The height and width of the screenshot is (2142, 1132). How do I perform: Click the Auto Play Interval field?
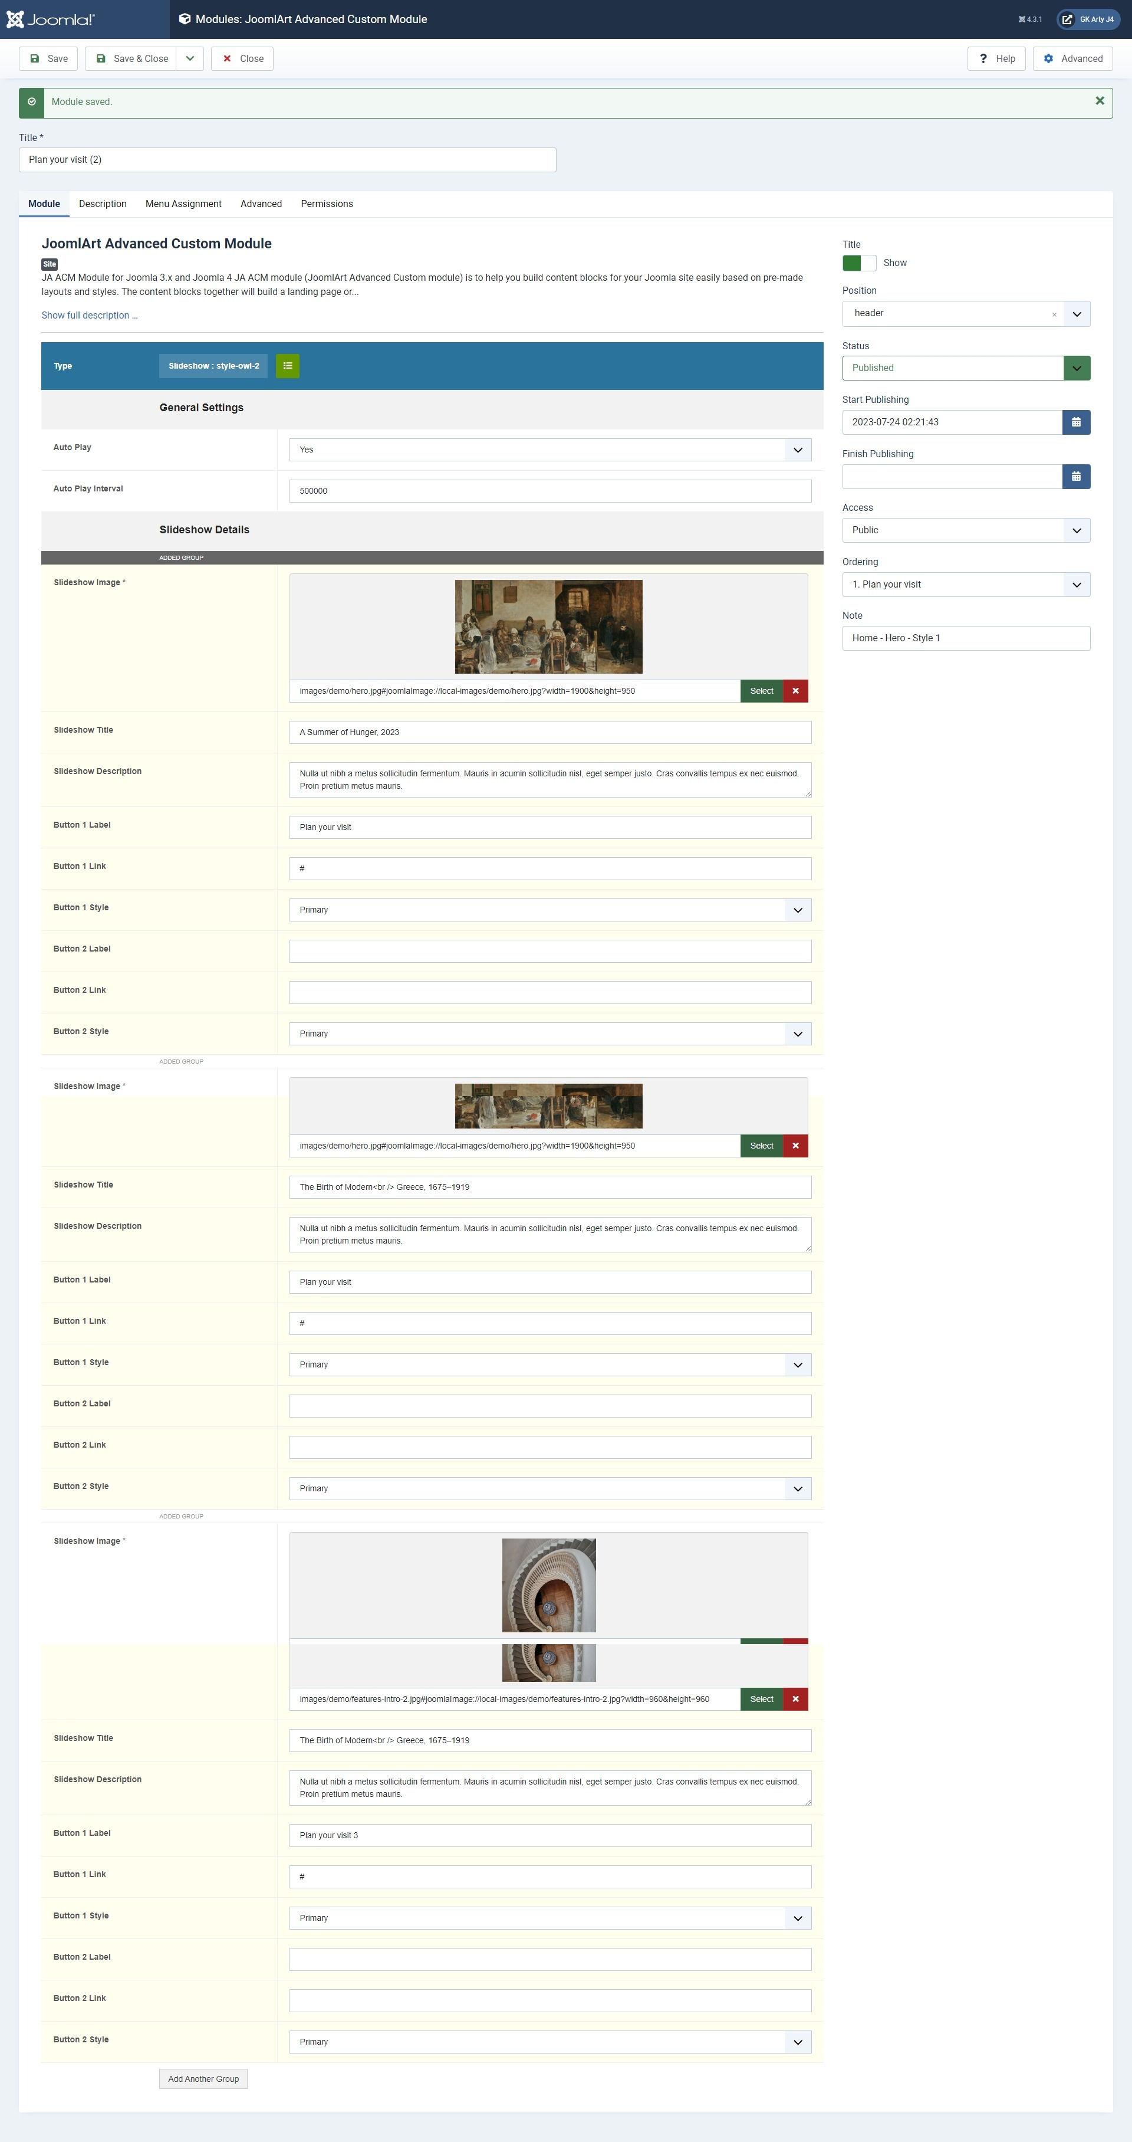pyautogui.click(x=549, y=491)
